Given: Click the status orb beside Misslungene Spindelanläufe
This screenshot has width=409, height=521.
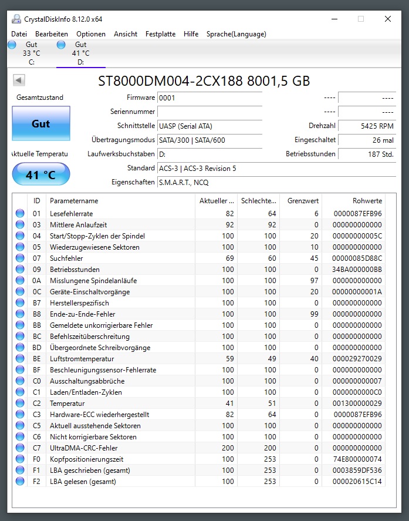Looking at the screenshot, I should pyautogui.click(x=20, y=280).
